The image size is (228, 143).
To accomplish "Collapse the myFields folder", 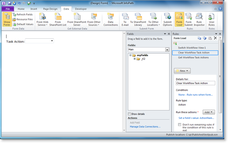I will coord(130,55).
